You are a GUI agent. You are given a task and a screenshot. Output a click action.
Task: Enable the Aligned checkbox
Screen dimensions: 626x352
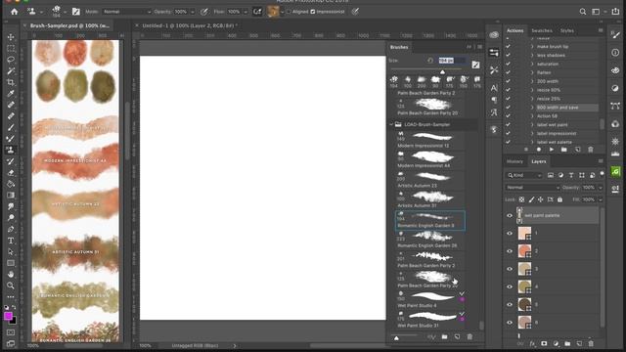click(x=289, y=12)
